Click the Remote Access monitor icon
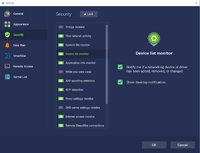The height and width of the screenshot is (153, 200). click(7, 66)
